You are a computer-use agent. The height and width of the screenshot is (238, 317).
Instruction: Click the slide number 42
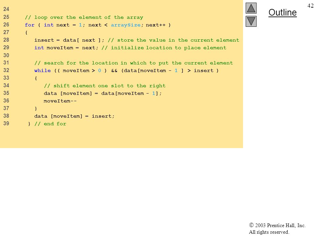point(310,6)
